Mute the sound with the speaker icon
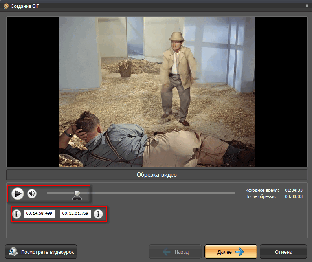 [x=32, y=193]
